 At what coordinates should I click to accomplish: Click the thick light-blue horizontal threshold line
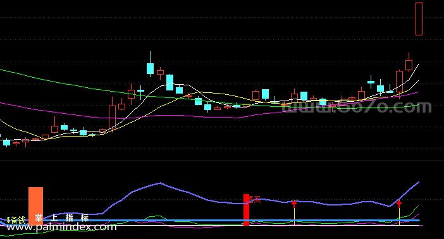point(210,220)
